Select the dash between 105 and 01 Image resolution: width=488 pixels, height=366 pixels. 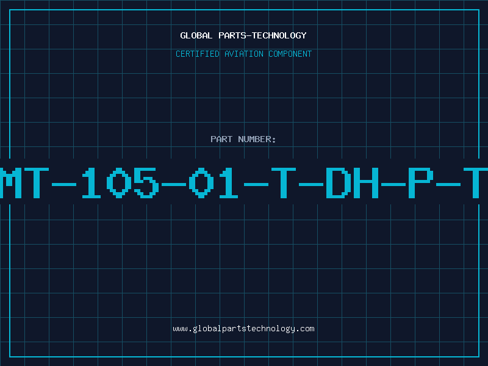(x=174, y=185)
